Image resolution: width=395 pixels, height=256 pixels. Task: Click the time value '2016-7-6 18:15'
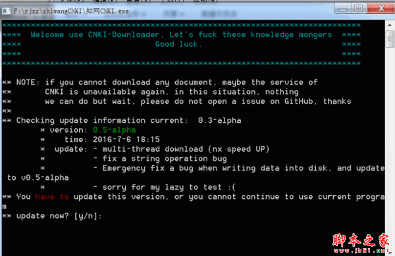(126, 140)
